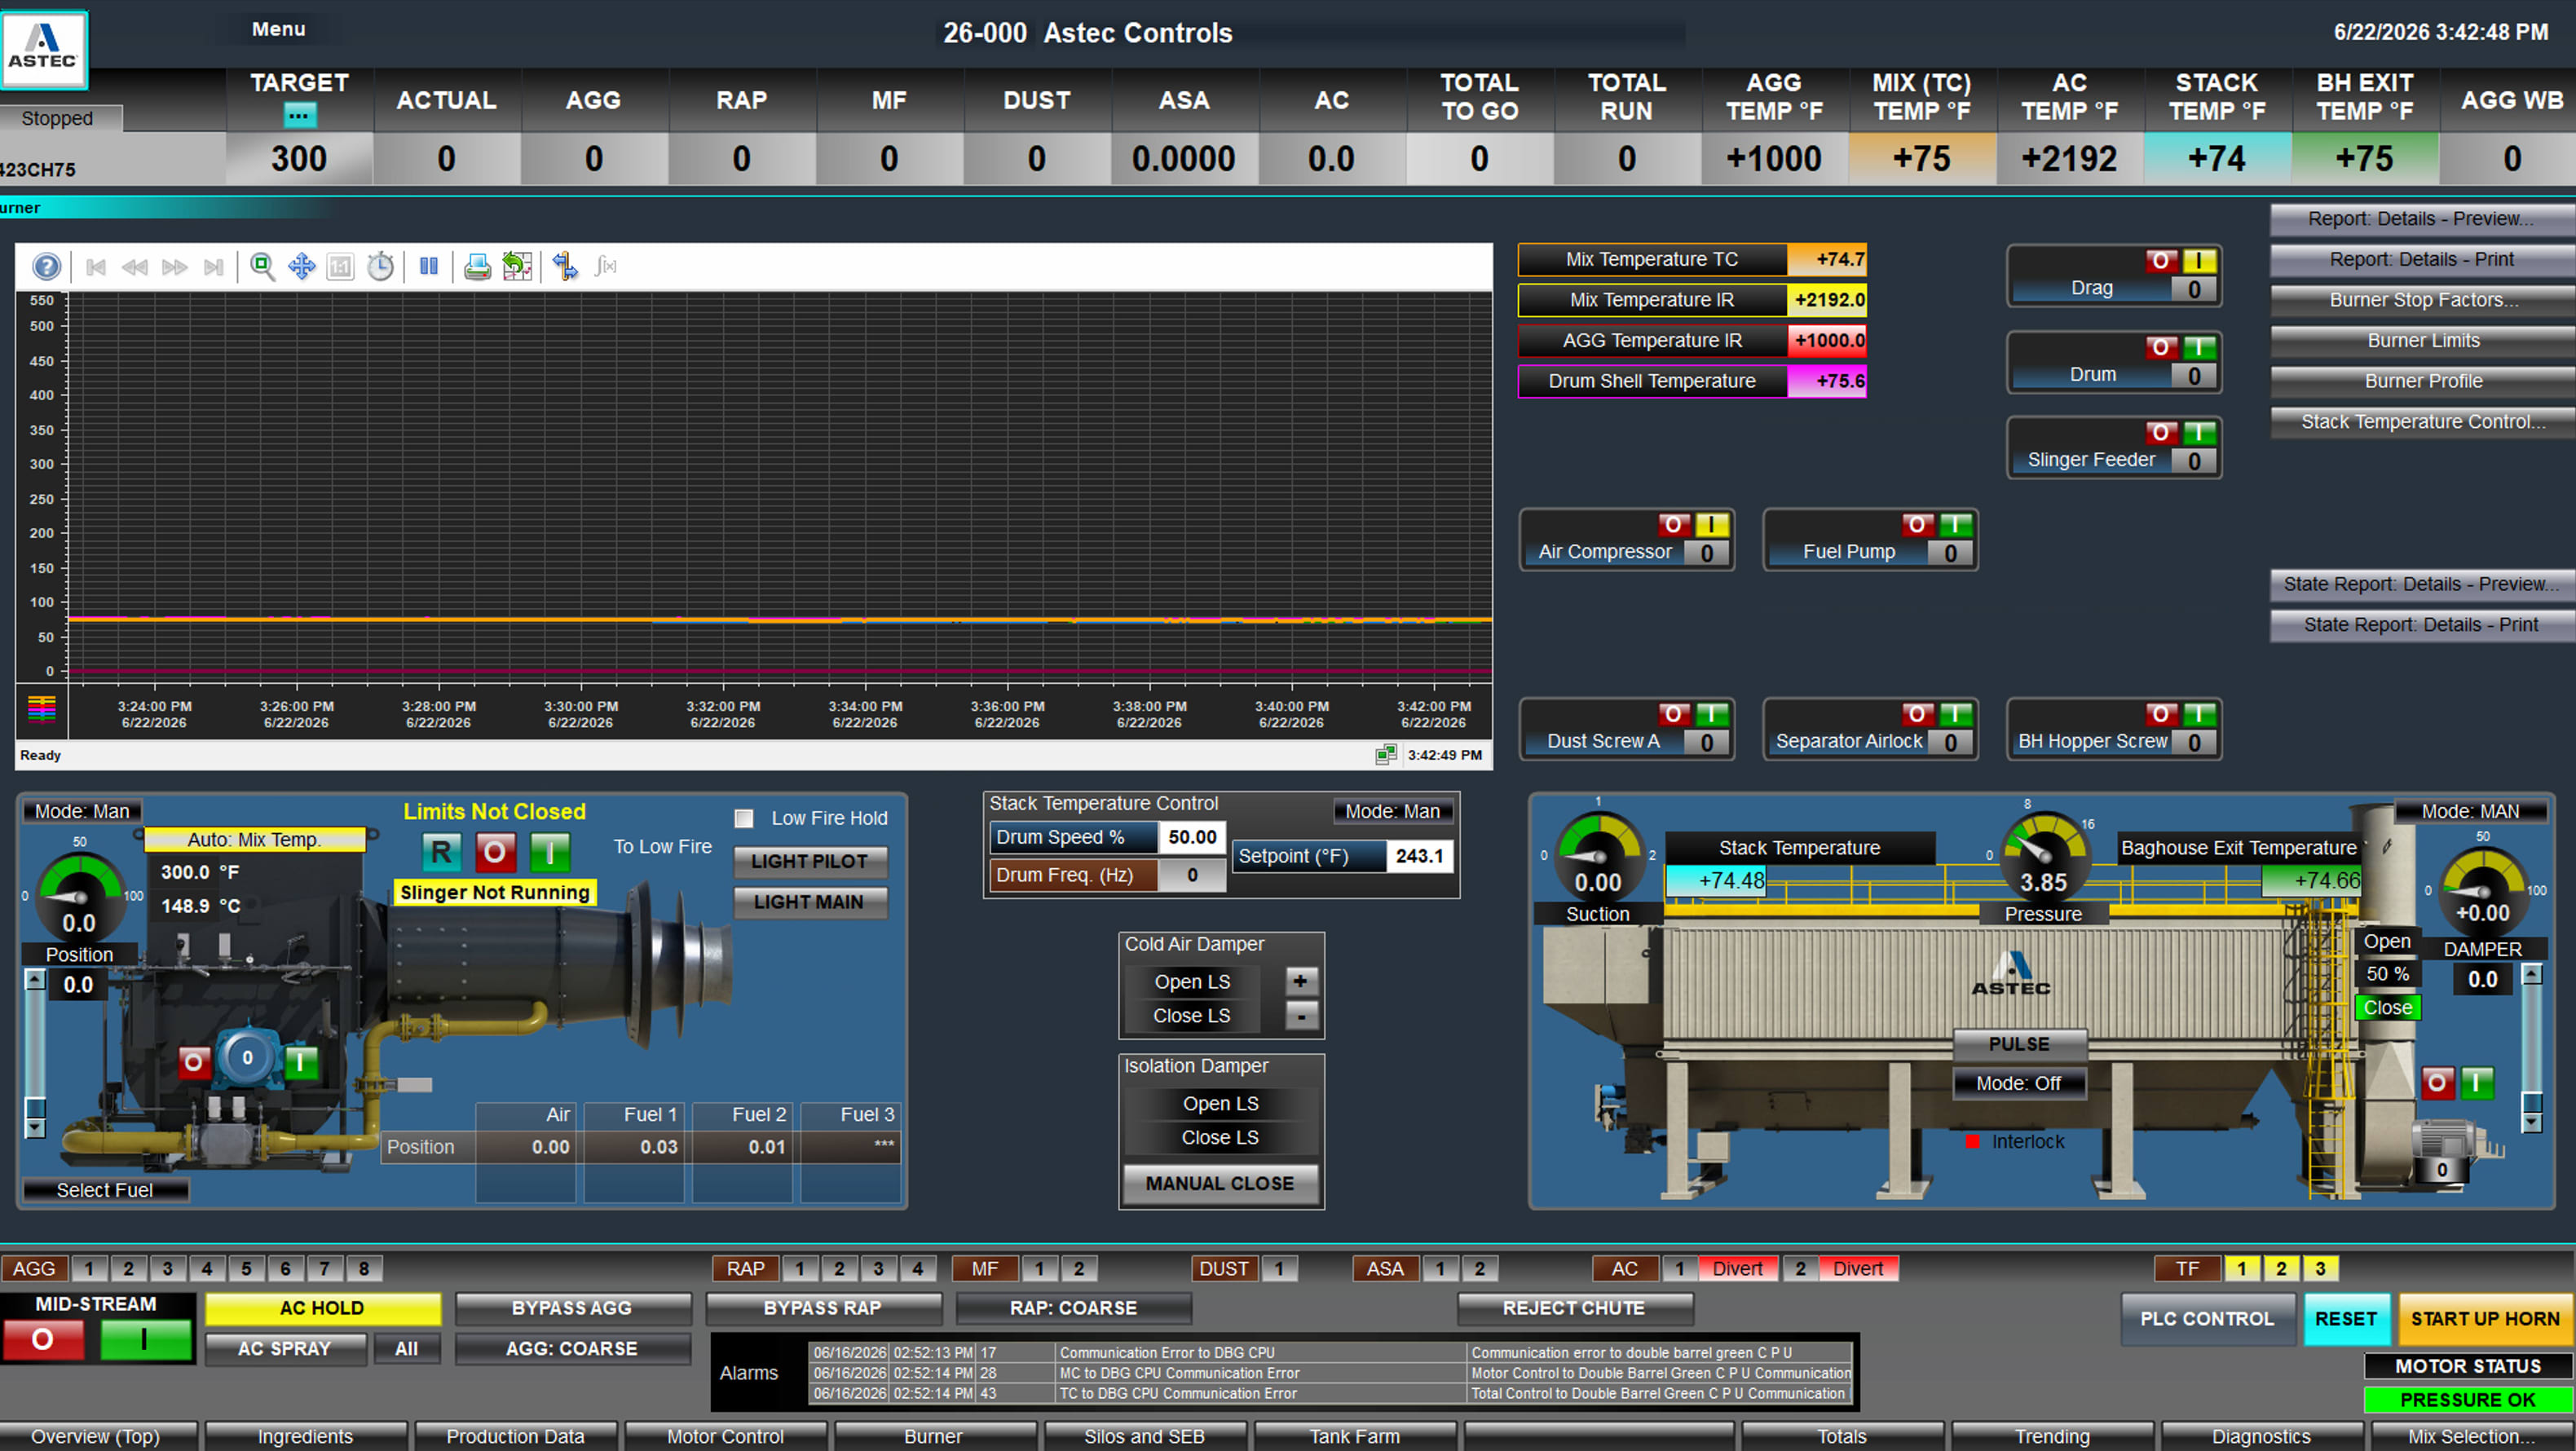Jump to last trend record icon
This screenshot has height=1451, width=2576.
[x=213, y=267]
